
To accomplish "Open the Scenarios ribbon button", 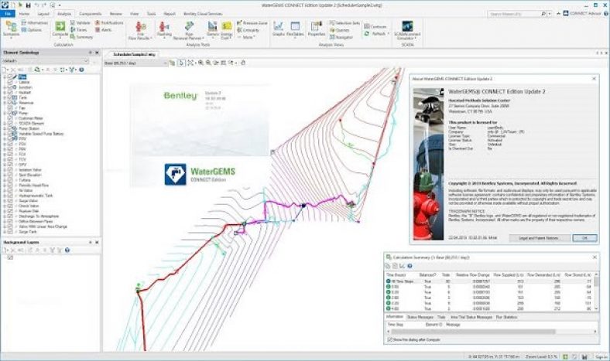I will [x=11, y=29].
